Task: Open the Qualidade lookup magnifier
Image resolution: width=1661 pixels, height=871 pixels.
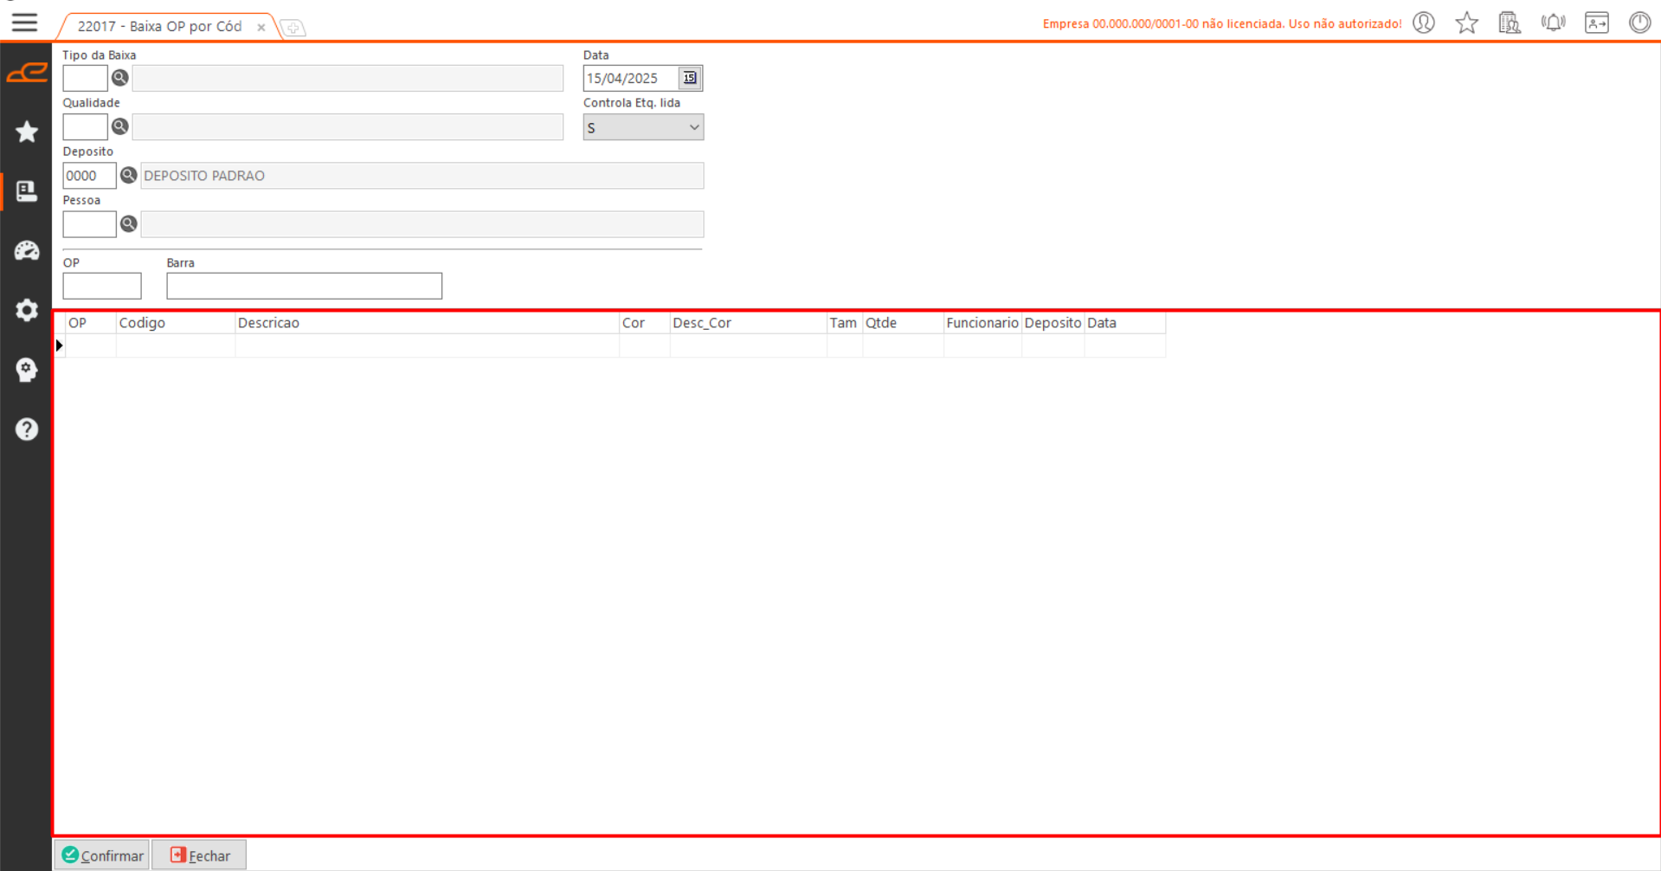Action: (120, 126)
